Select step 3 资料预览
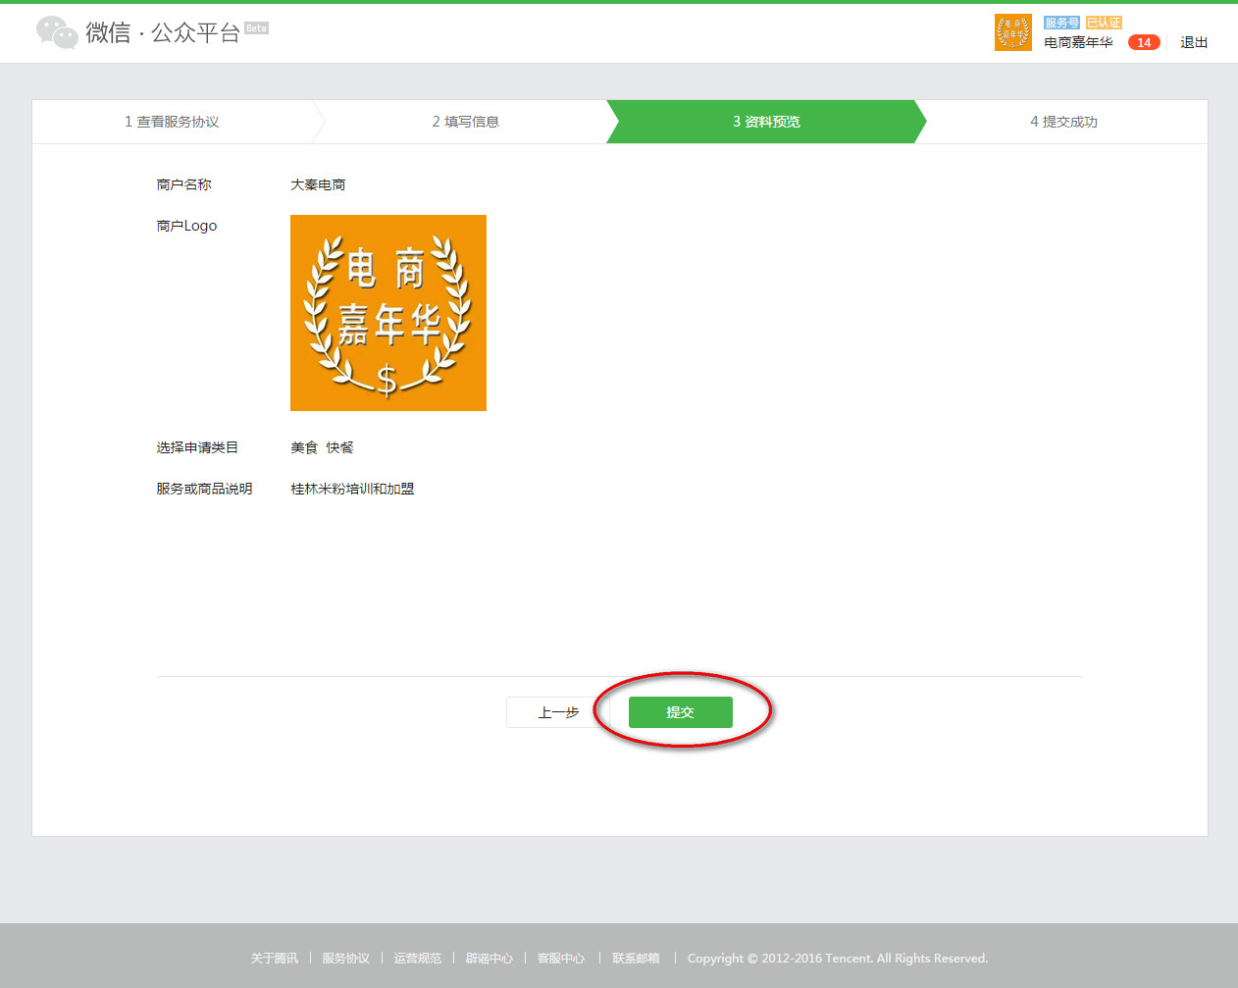Screen dimensions: 1238x988 pyautogui.click(x=766, y=122)
